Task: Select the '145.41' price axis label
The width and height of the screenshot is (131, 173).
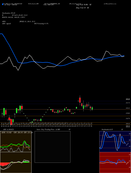Action: coord(128,108)
